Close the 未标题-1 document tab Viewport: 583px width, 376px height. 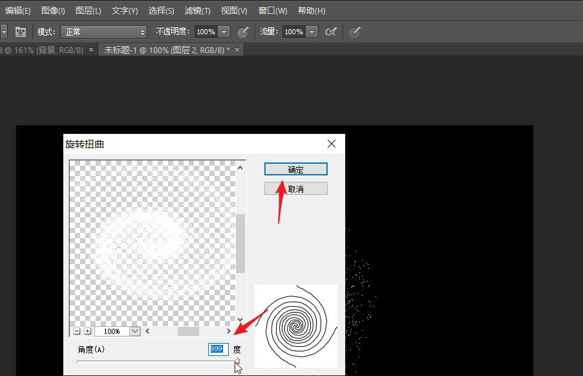[x=237, y=50]
